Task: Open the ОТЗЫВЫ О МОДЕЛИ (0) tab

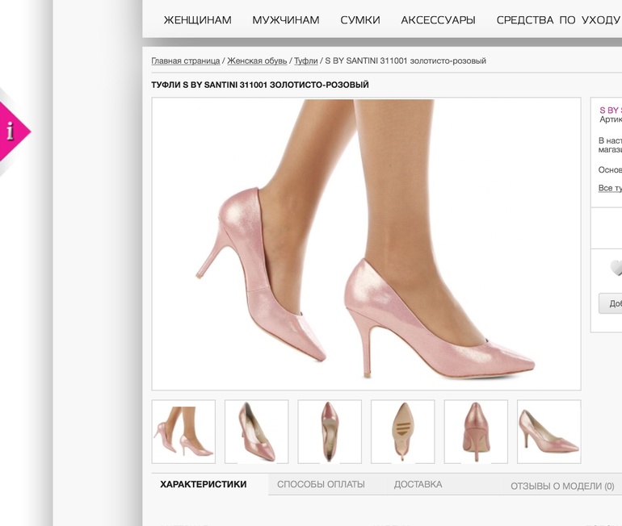Action: [562, 486]
